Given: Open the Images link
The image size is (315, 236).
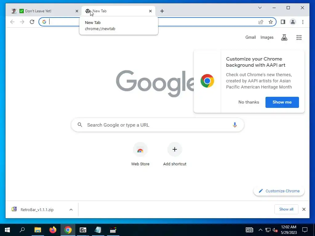Looking at the screenshot, I should (267, 37).
